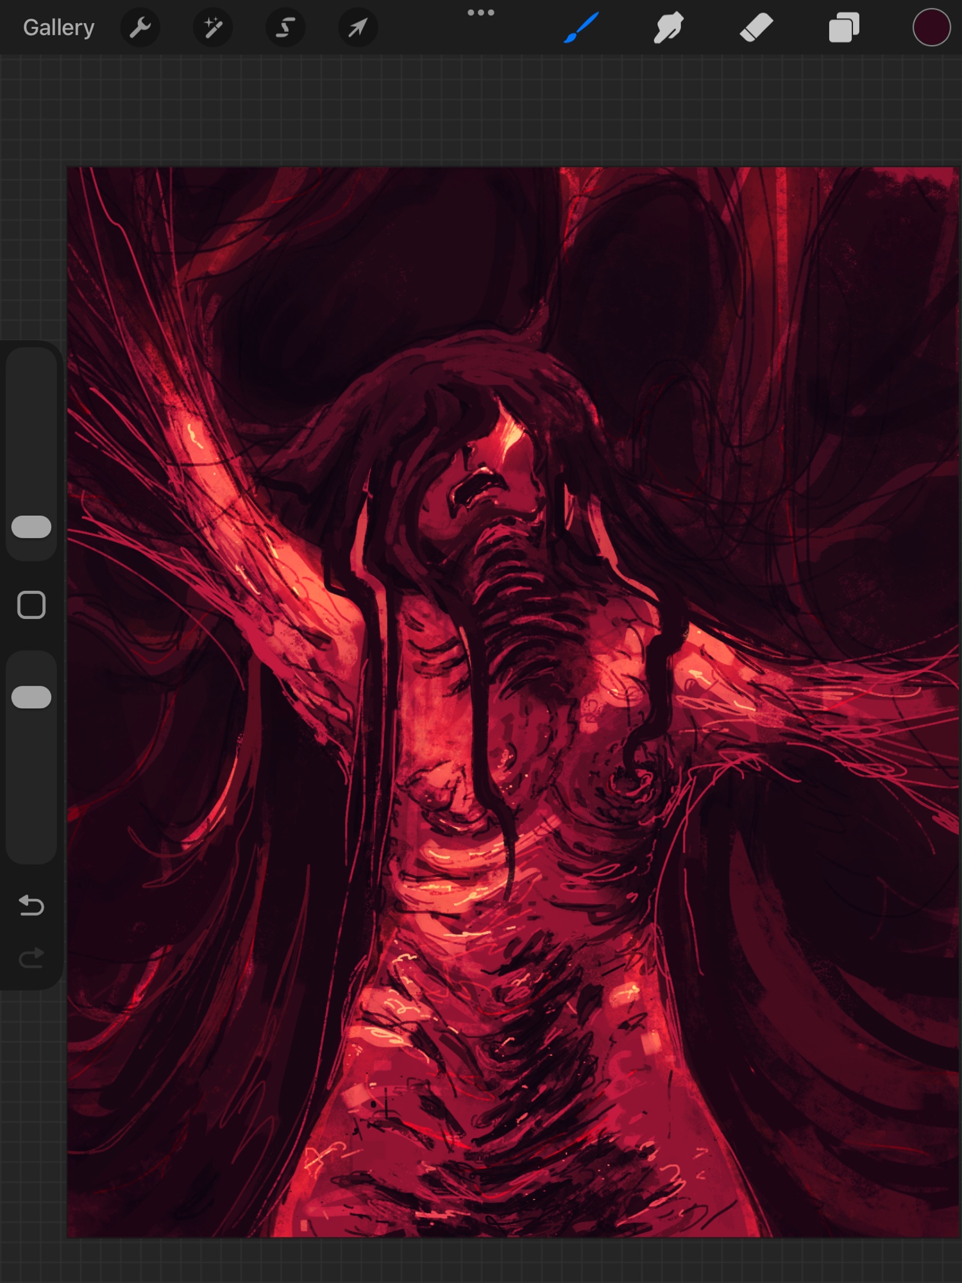Open the Actions wrench menu
Screen dimensions: 962x1283
140,28
